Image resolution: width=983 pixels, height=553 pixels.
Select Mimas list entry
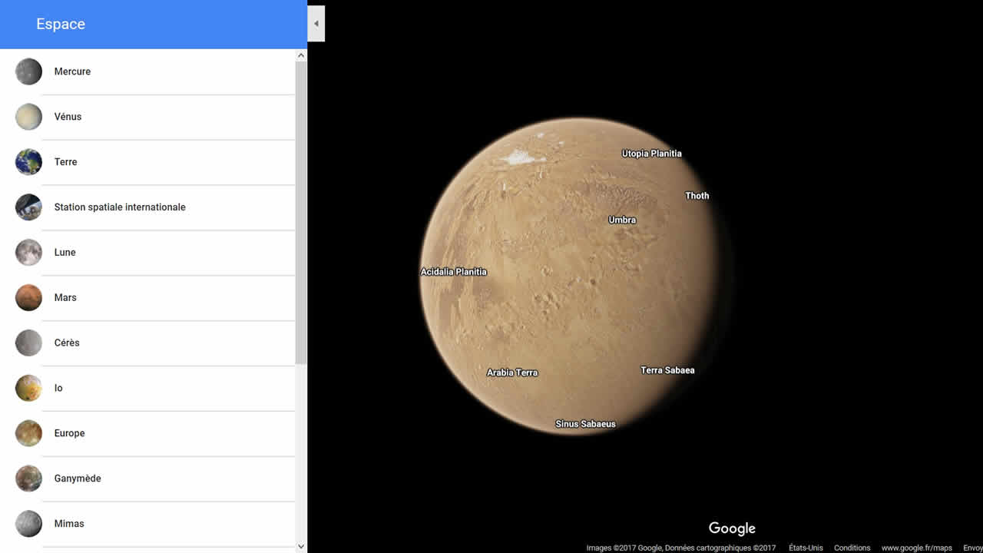click(147, 524)
